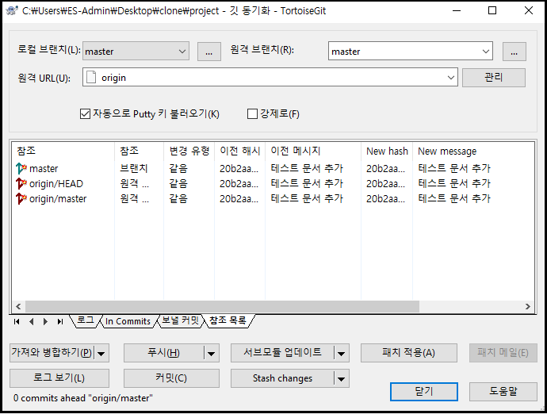Click New hash 20b2aa... in master row
The height and width of the screenshot is (414, 547).
(385, 169)
